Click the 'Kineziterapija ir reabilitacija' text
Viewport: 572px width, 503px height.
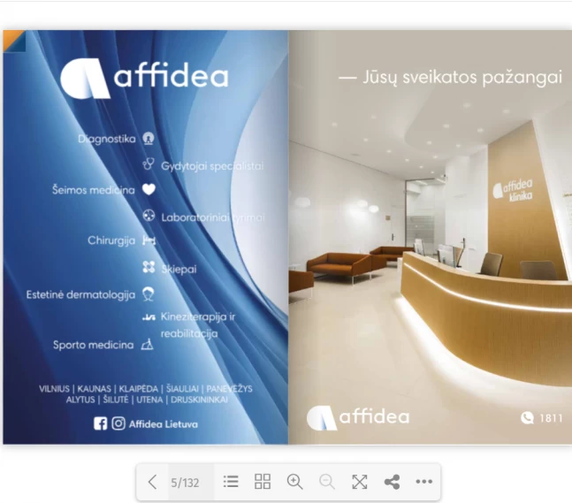coord(198,325)
